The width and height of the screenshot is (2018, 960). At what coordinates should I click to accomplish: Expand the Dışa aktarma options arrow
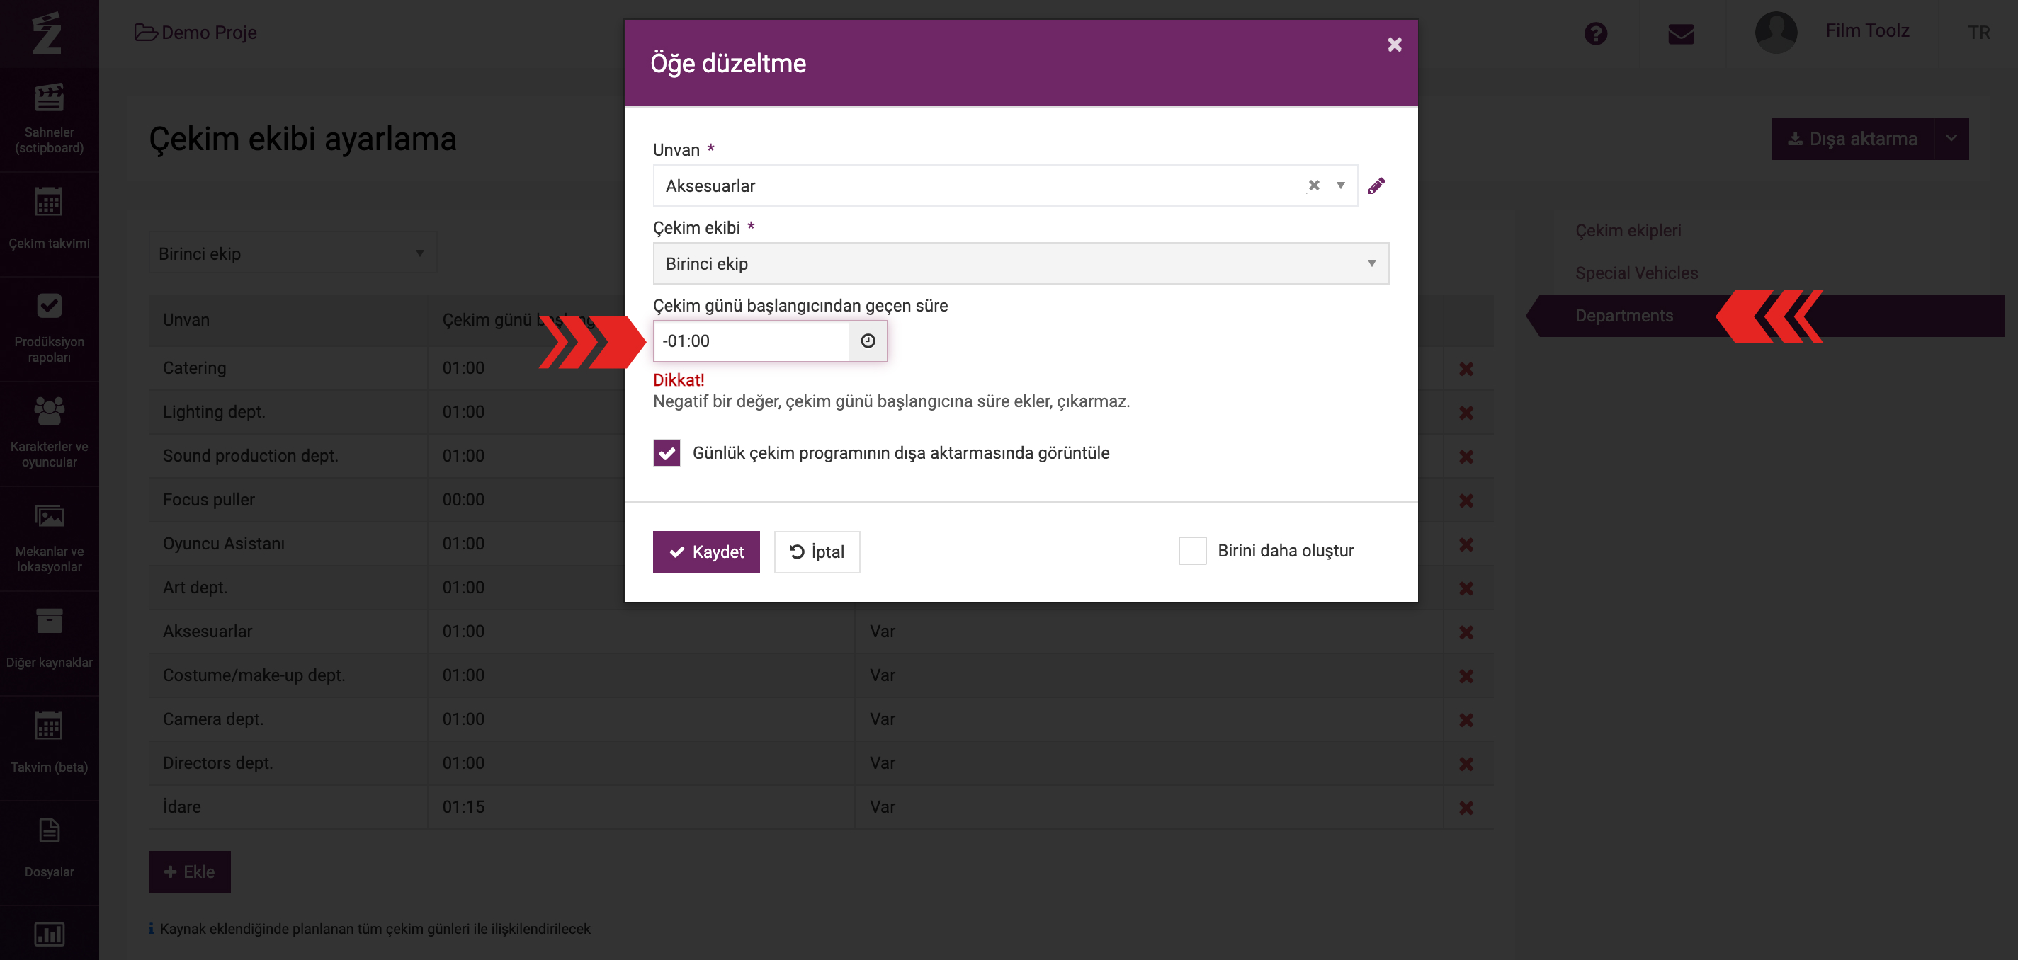pos(1951,139)
